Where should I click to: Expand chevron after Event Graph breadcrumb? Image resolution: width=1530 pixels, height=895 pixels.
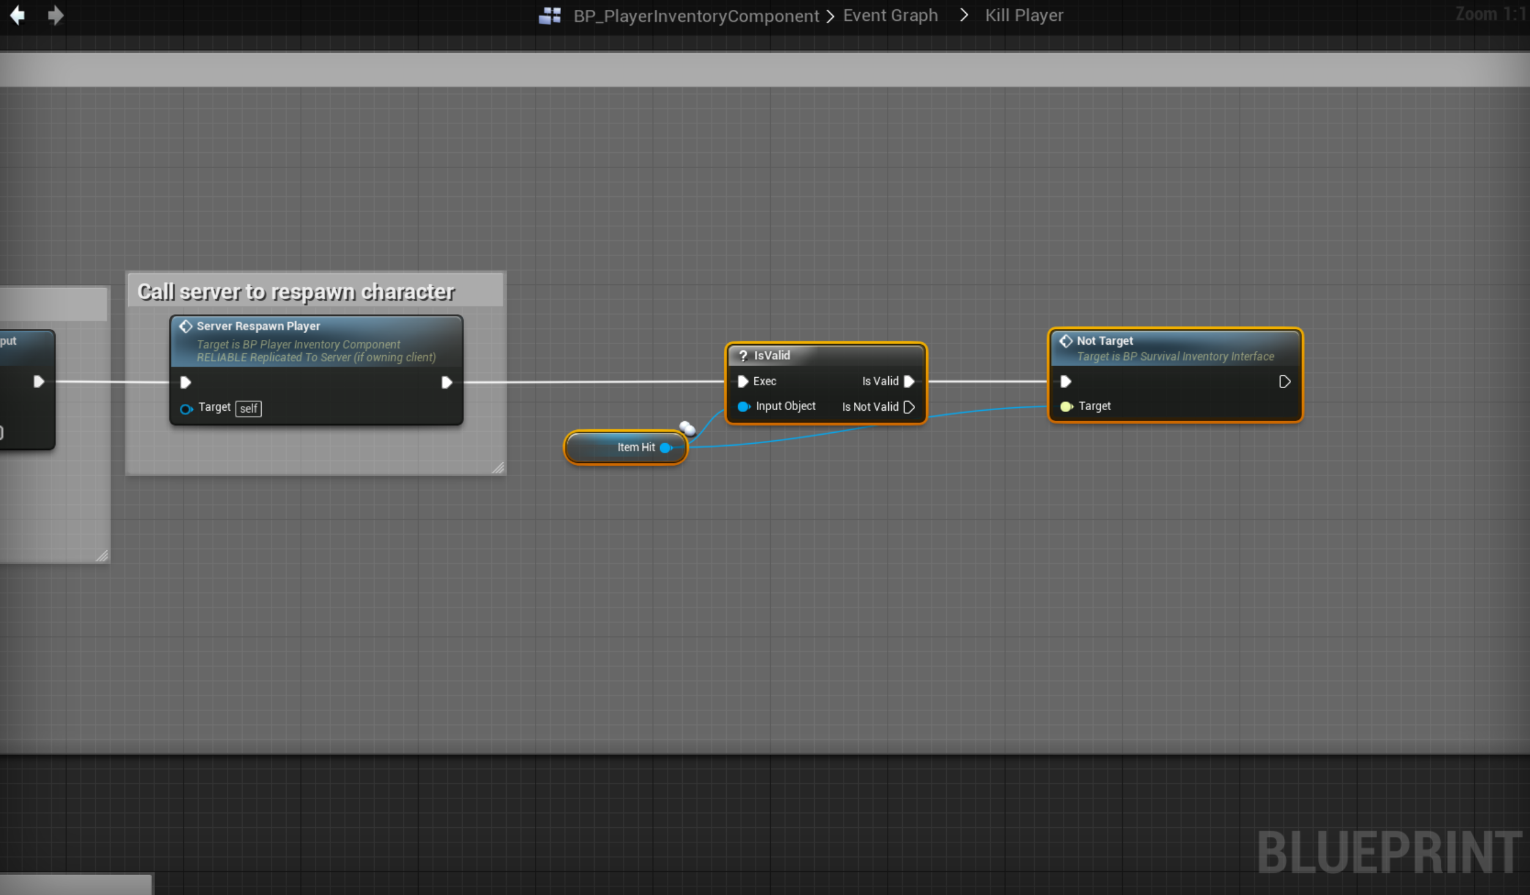point(964,15)
